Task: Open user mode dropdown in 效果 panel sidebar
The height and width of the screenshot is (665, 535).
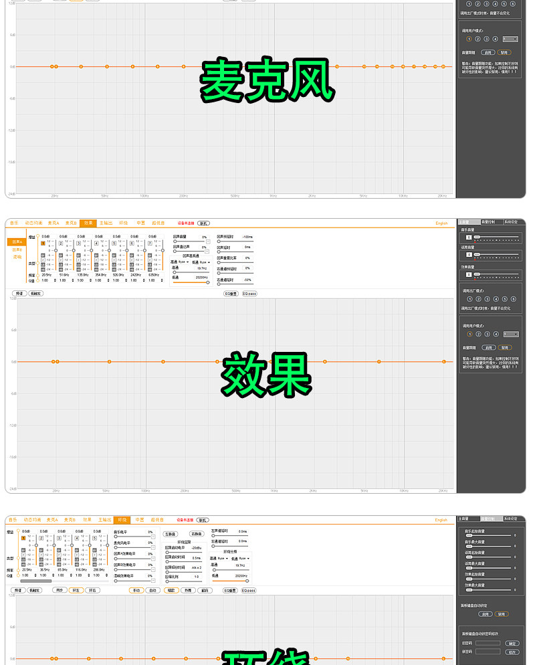Action: coord(512,335)
